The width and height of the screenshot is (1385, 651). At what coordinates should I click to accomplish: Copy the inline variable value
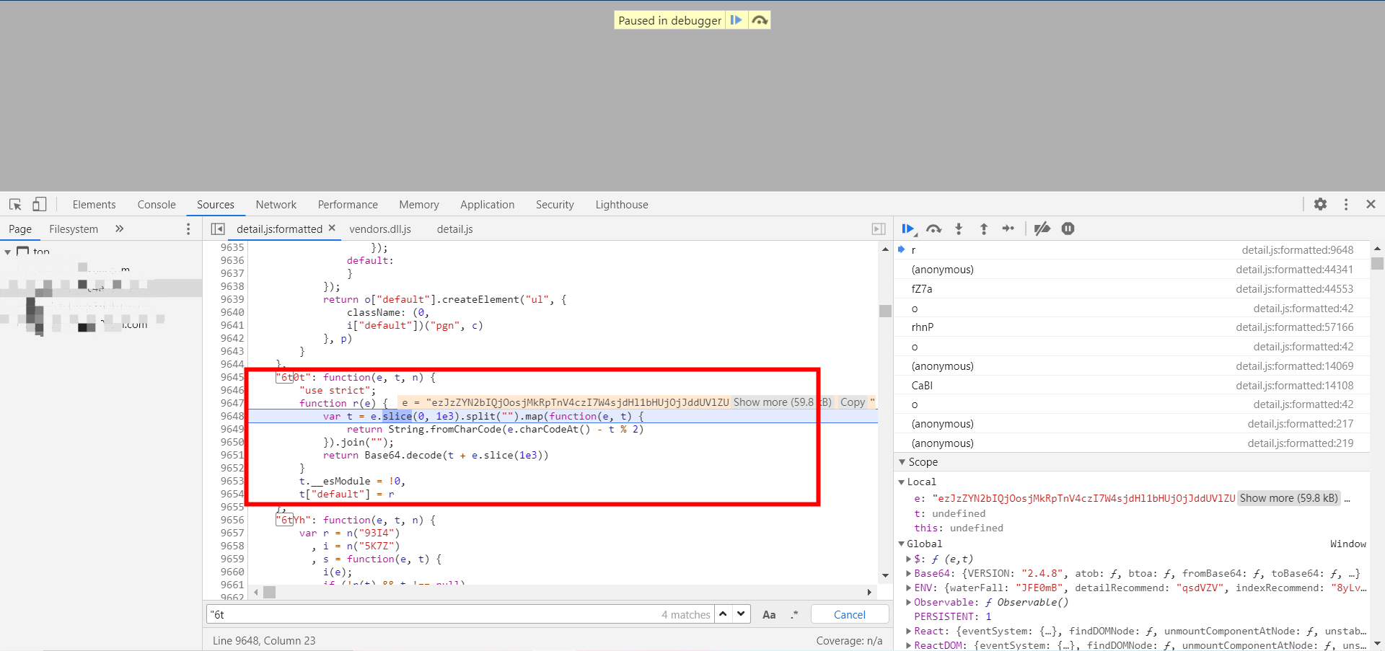coord(853,402)
